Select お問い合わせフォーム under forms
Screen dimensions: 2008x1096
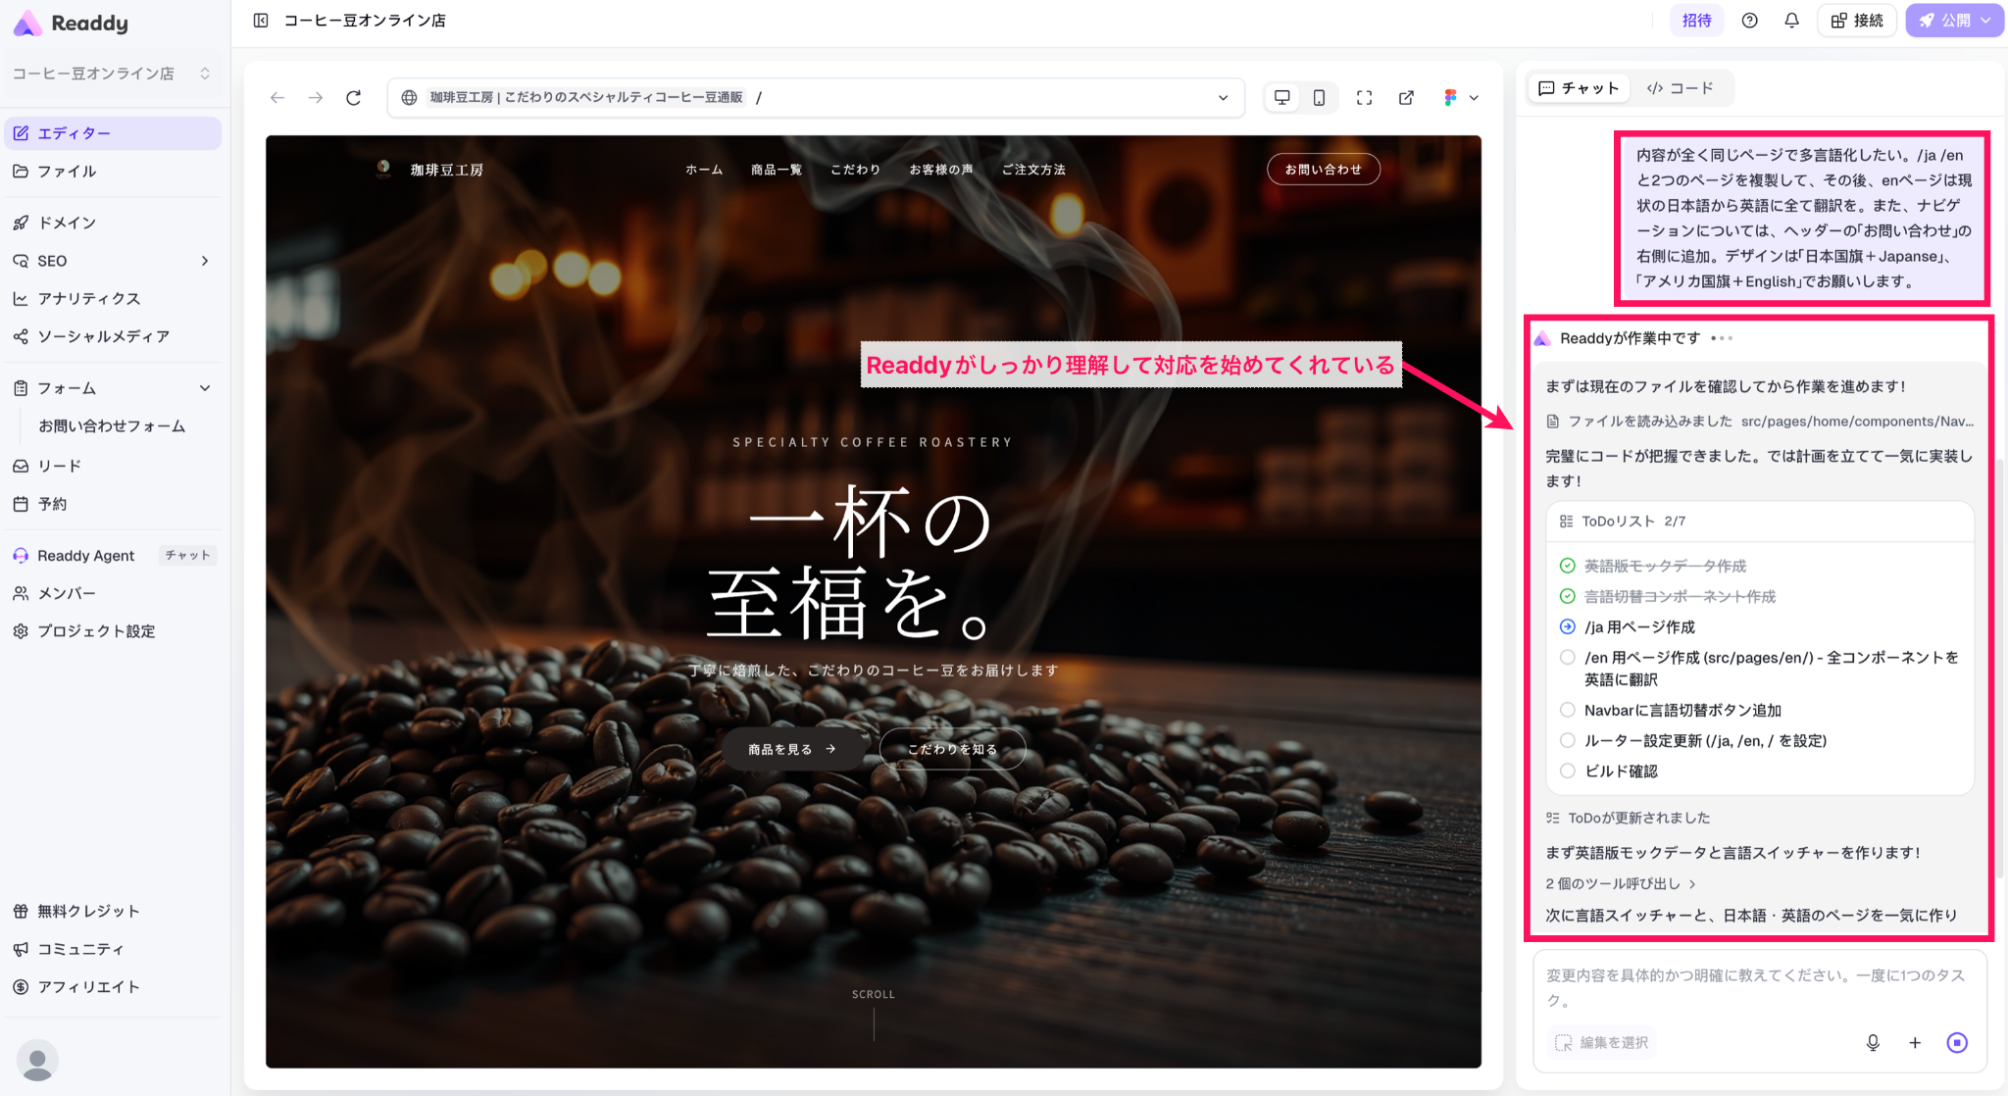tap(112, 426)
